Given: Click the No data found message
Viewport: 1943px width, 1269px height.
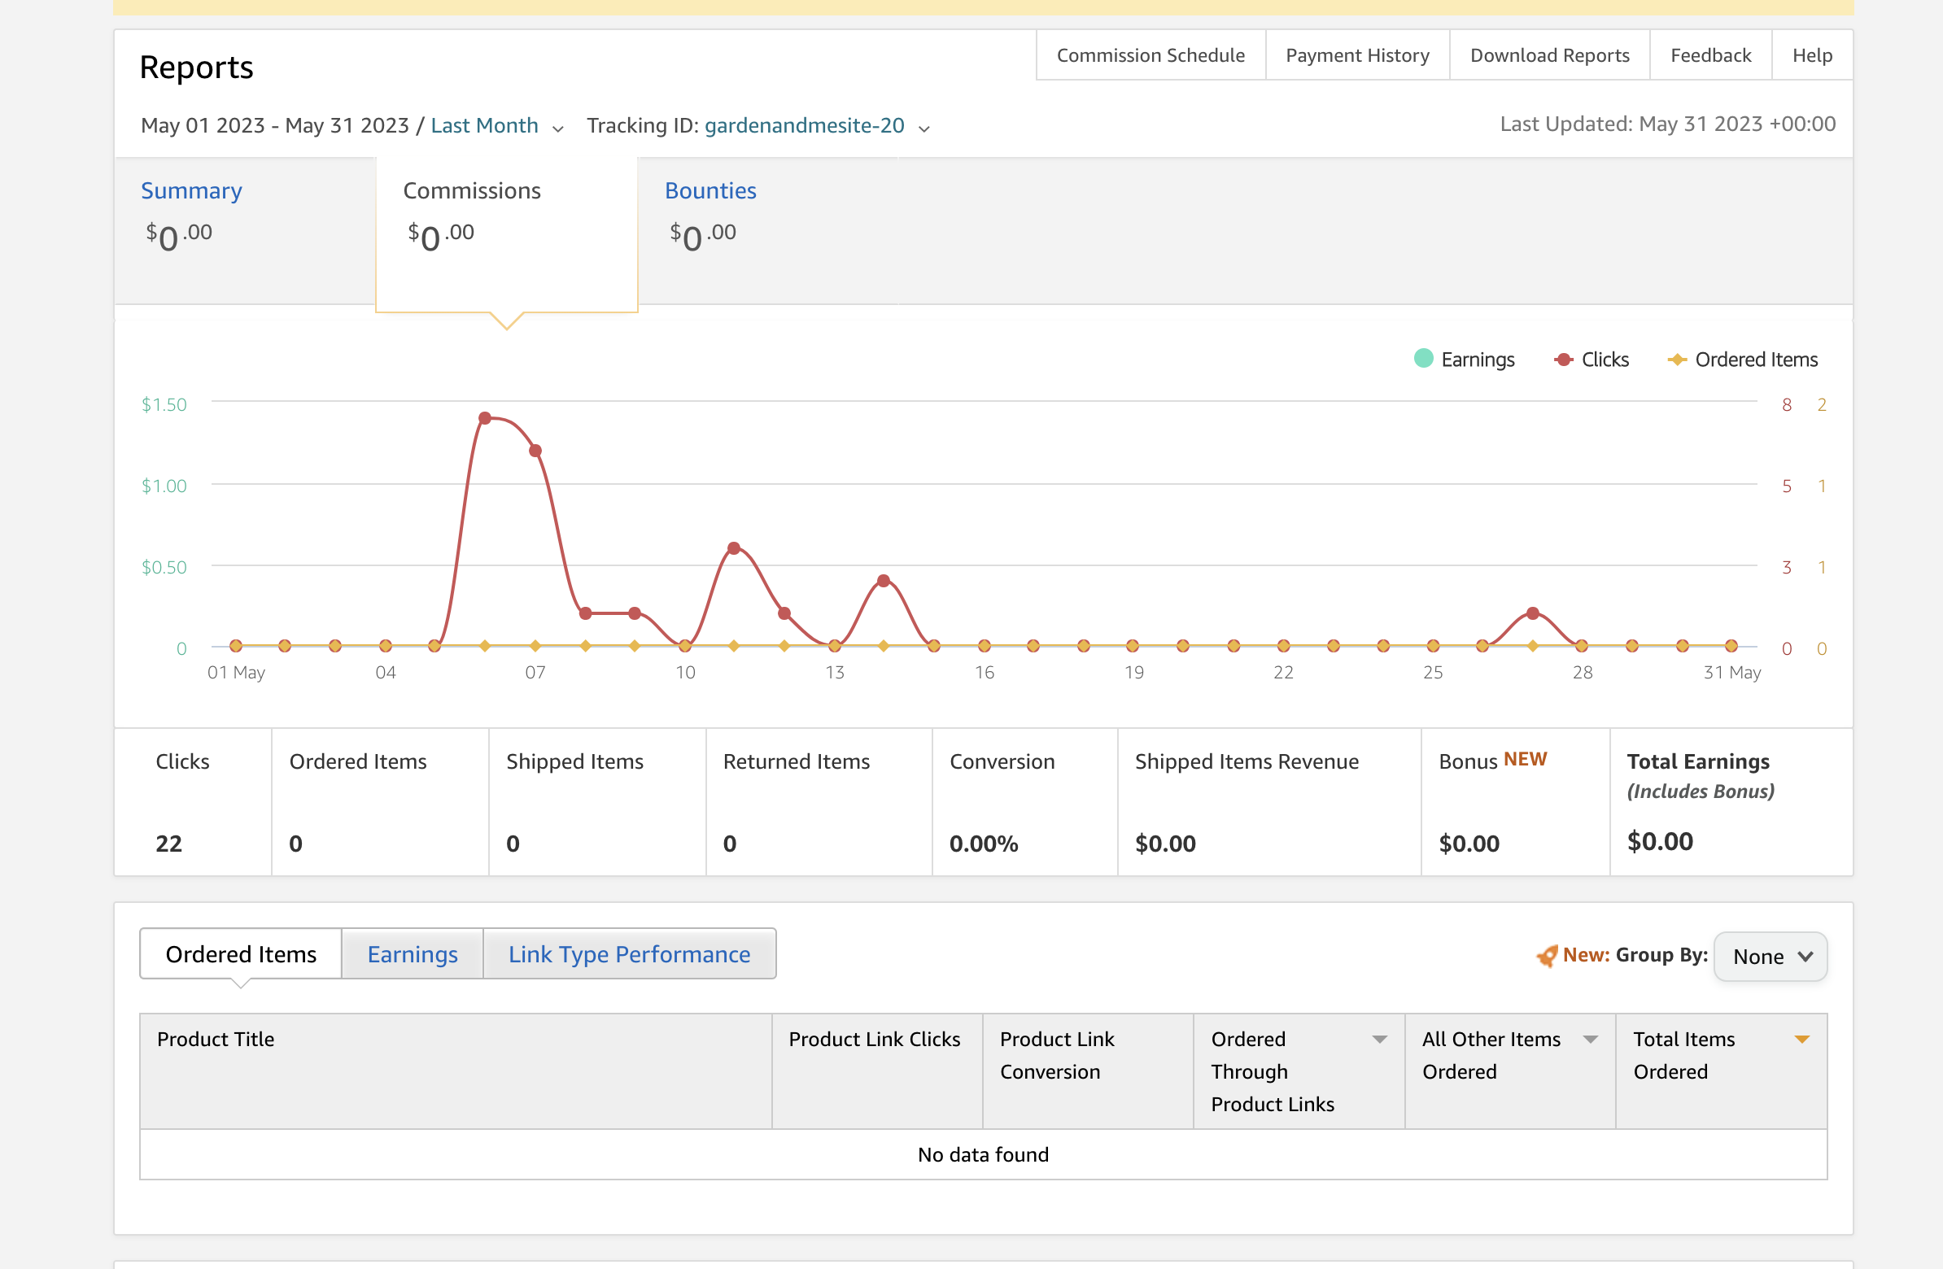Looking at the screenshot, I should click(x=983, y=1154).
